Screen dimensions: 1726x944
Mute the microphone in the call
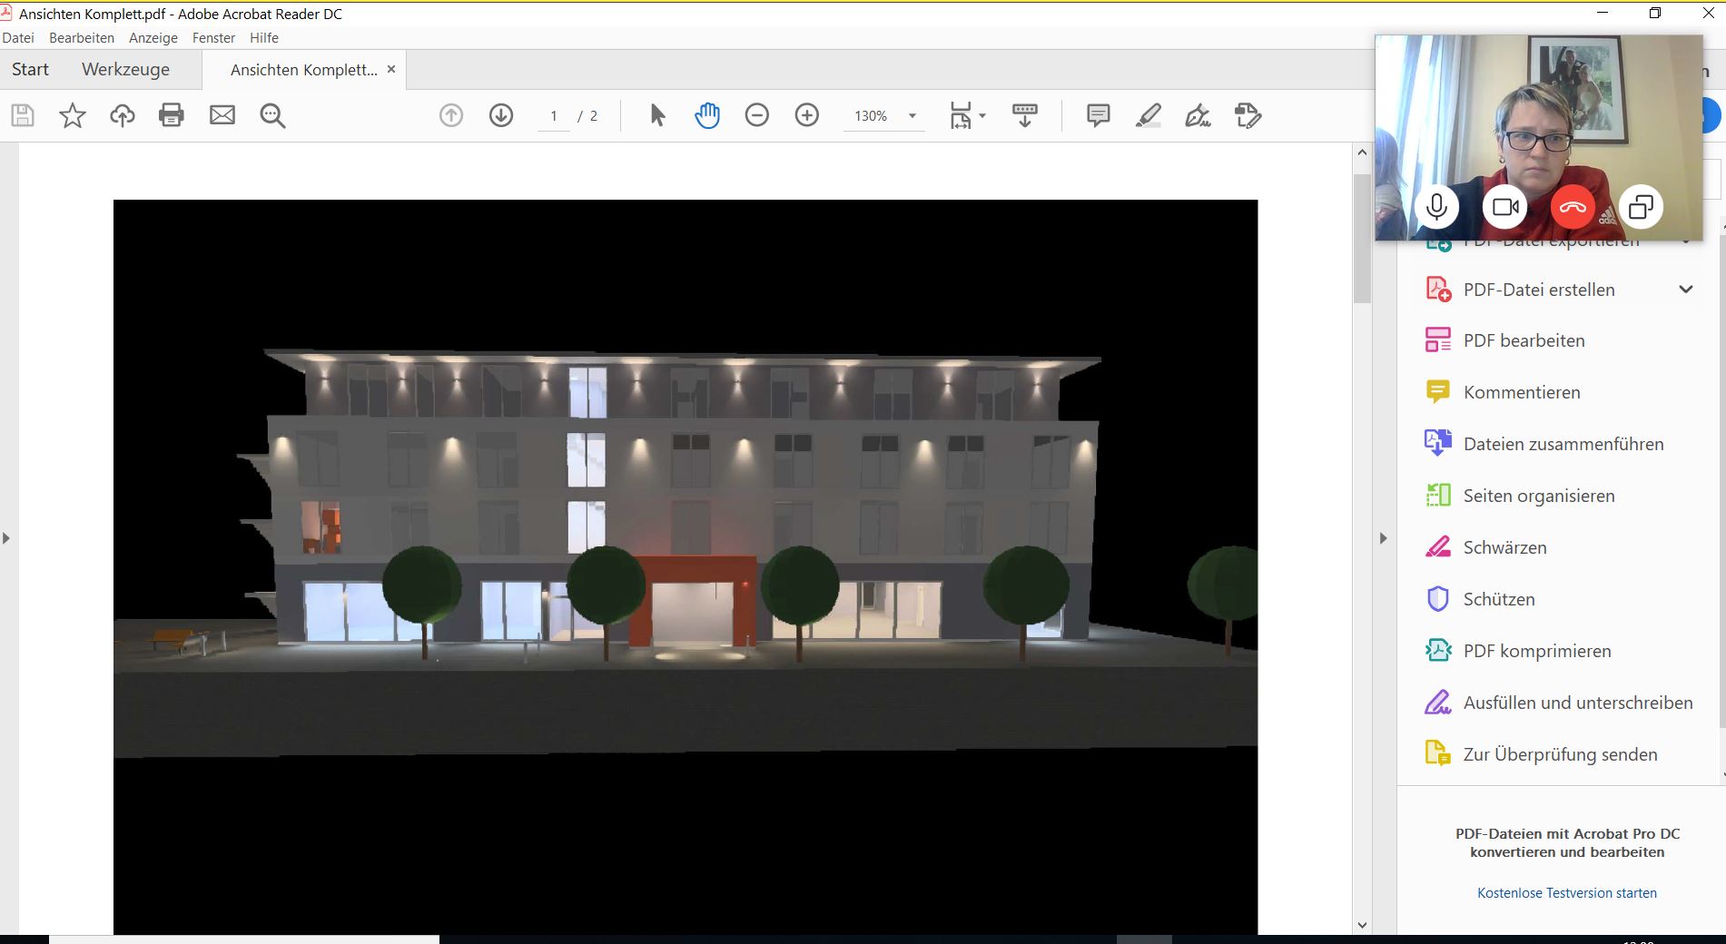pos(1436,208)
